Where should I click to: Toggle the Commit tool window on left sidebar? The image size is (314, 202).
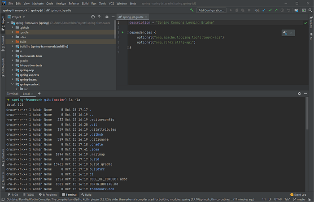tap(3, 44)
